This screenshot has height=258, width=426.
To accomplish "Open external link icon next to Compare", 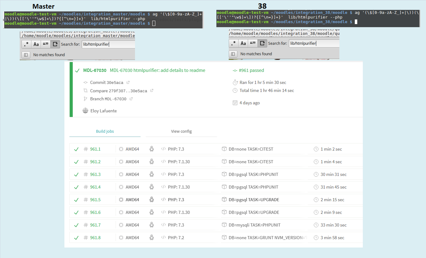I will point(152,91).
